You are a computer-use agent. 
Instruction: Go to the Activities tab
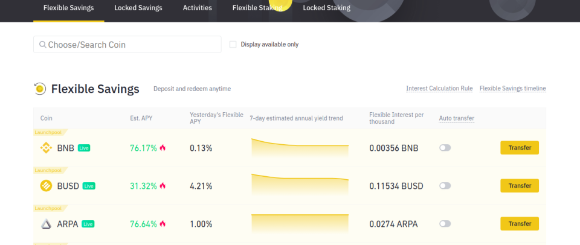[198, 8]
